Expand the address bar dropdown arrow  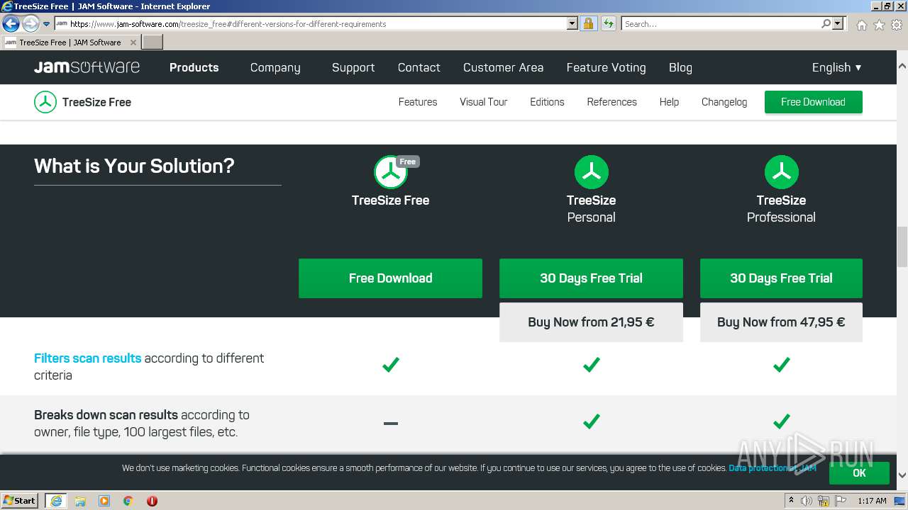click(572, 23)
